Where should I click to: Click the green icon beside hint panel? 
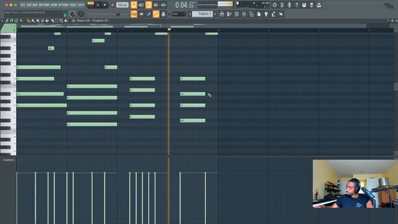pyautogui.click(x=65, y=14)
